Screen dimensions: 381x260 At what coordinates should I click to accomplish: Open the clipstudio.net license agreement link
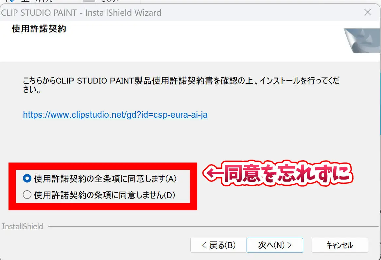tap(115, 115)
